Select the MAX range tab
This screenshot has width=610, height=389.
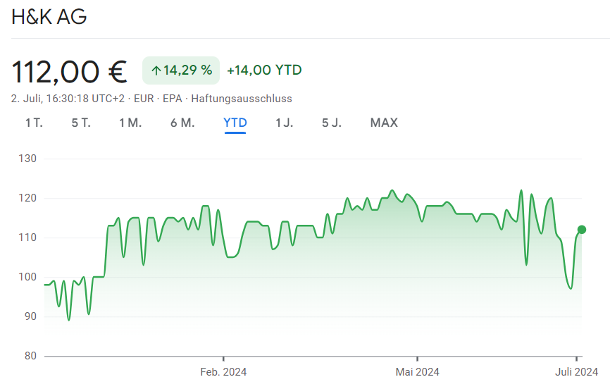pos(384,123)
